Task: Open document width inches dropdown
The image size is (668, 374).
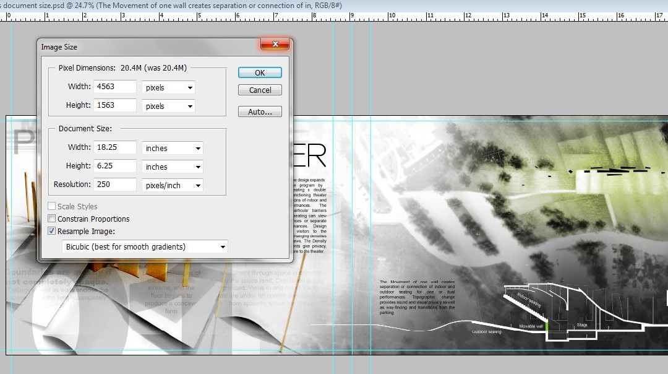Action: pyautogui.click(x=172, y=148)
